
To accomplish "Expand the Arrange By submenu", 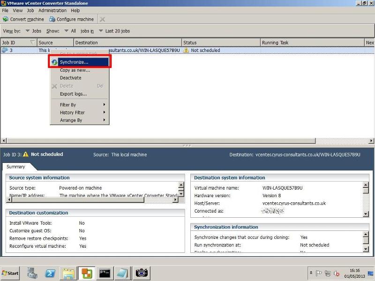I will [x=79, y=120].
